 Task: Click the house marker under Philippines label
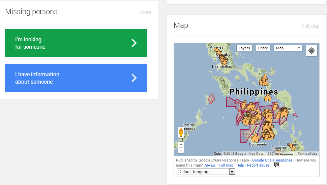click(x=268, y=98)
